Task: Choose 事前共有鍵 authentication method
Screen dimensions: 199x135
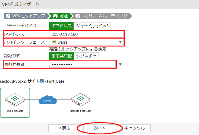Action: [x=61, y=56]
